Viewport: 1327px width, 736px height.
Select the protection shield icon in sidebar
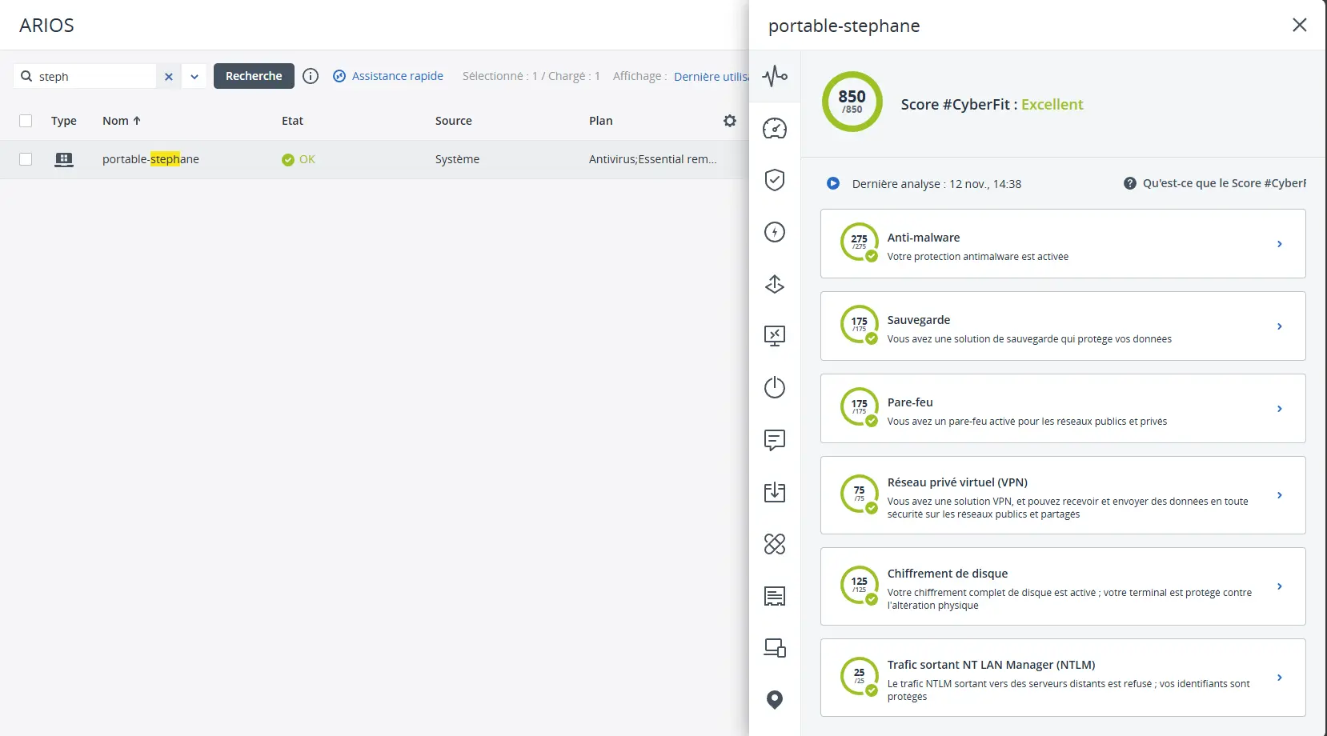pyautogui.click(x=774, y=180)
